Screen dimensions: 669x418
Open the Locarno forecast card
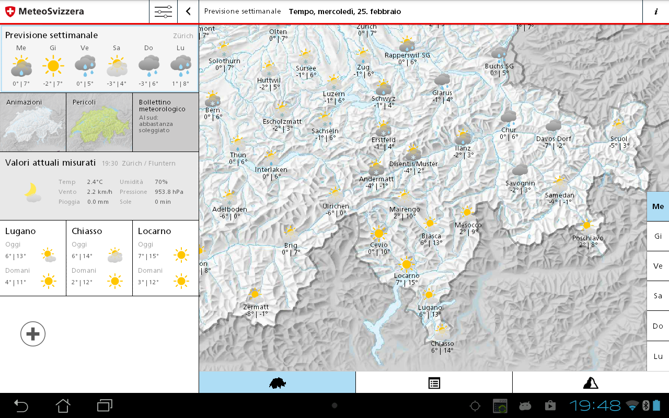point(166,258)
